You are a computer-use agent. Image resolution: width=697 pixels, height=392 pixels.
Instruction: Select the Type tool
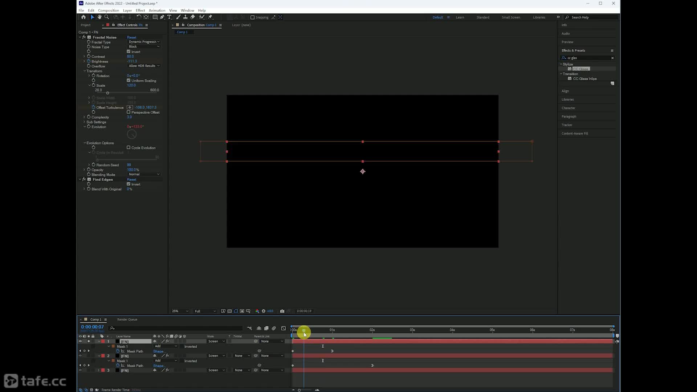click(x=169, y=17)
